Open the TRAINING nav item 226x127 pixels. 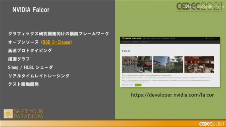click(172, 38)
